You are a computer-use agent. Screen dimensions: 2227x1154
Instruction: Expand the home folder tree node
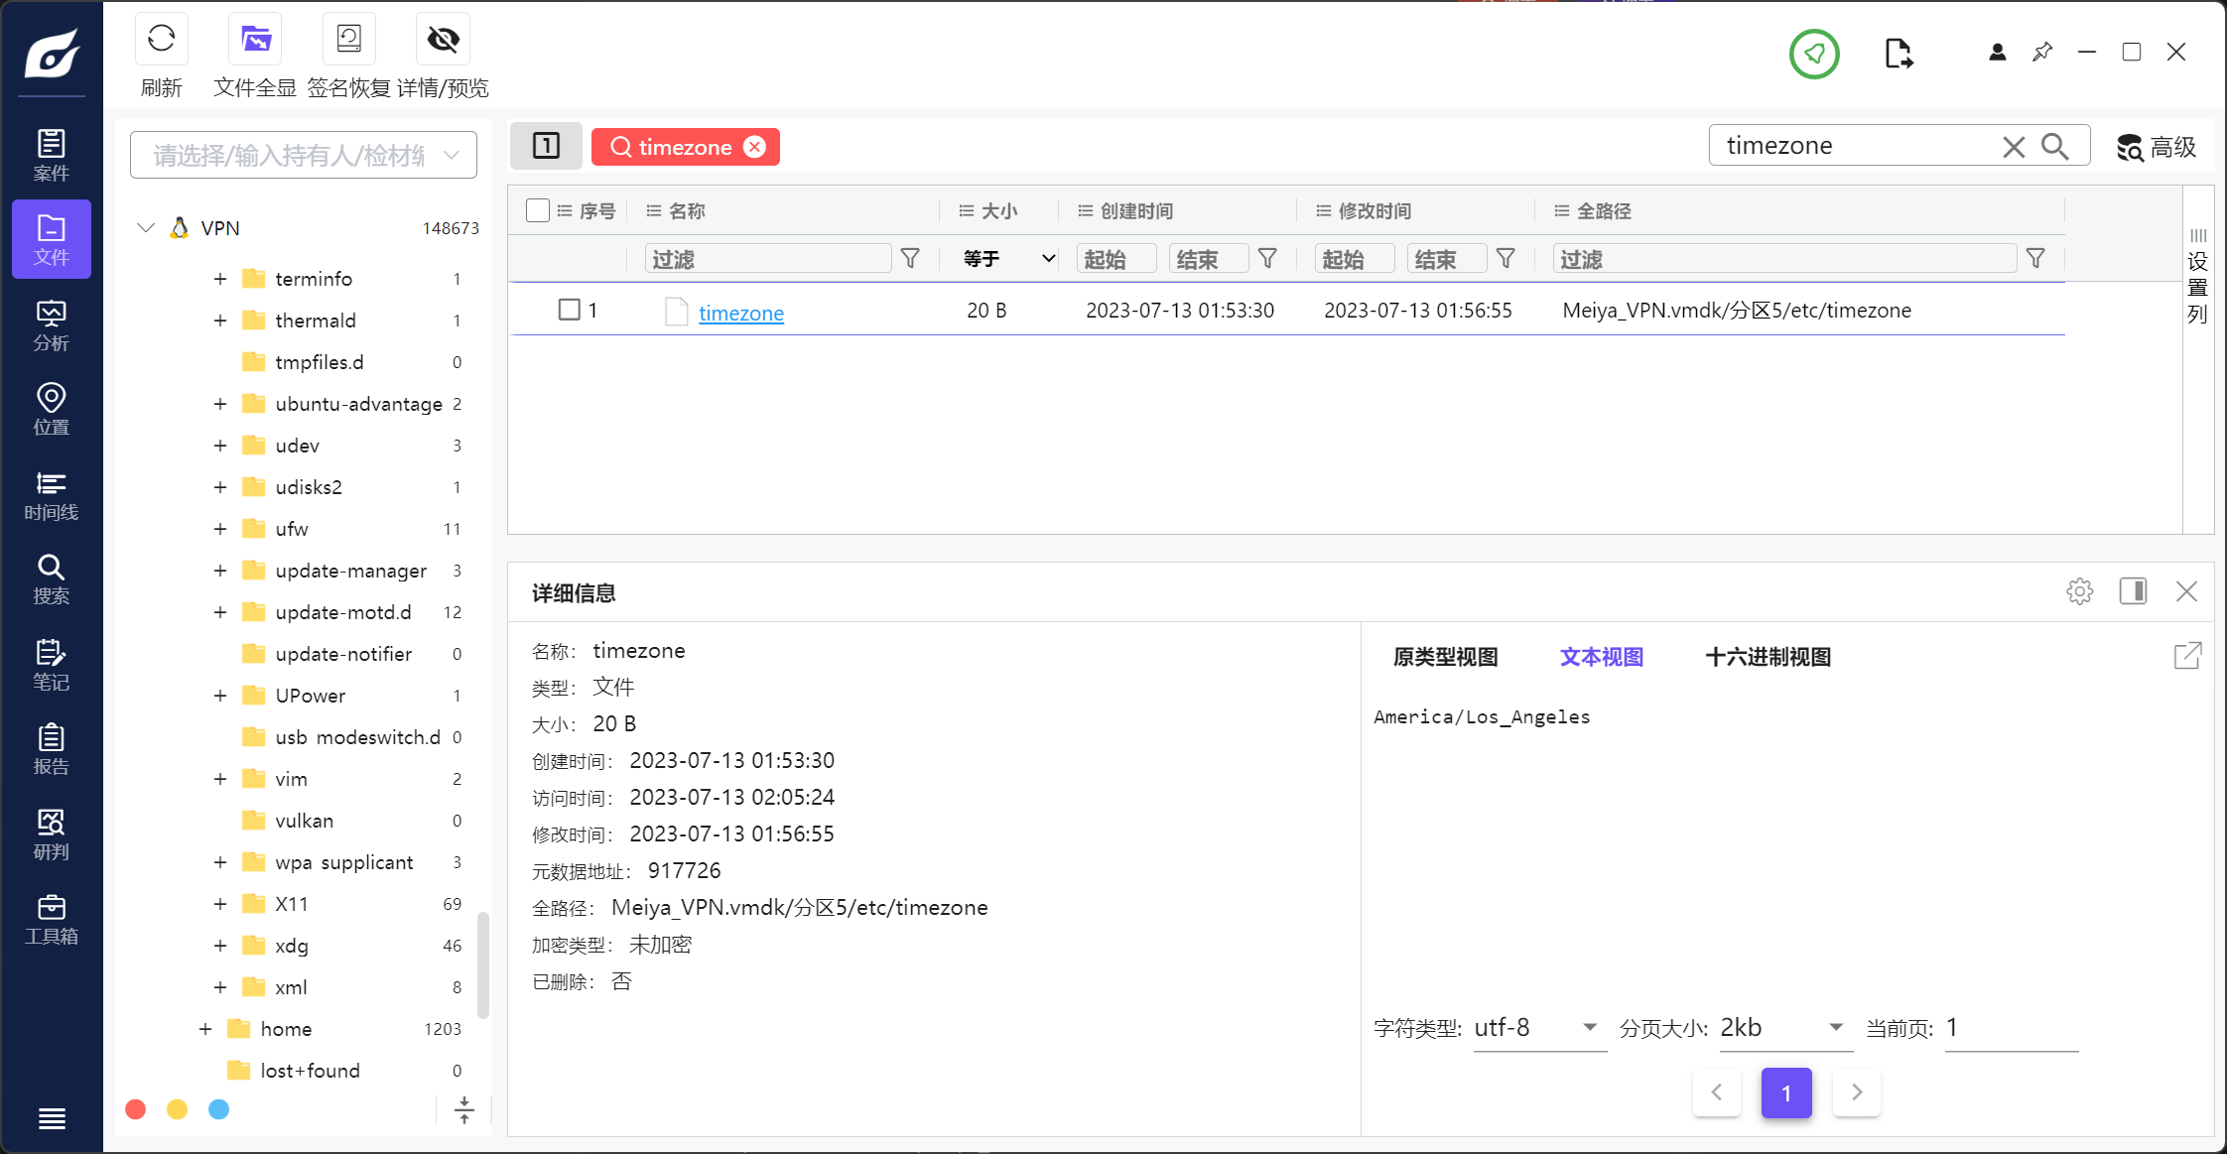pos(205,1029)
